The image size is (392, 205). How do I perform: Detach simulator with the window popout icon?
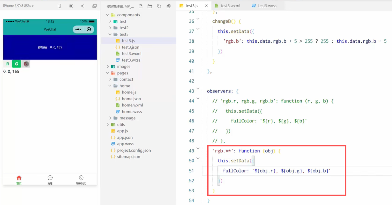(x=95, y=6)
